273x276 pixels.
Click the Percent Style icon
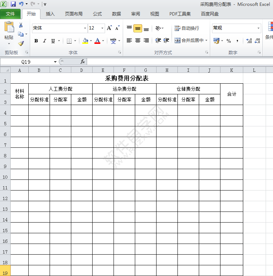click(229, 41)
